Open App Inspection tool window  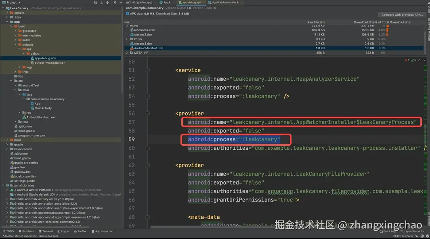coord(102,231)
